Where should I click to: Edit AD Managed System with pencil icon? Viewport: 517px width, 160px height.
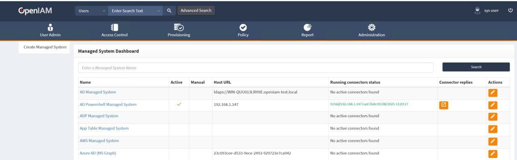click(x=493, y=93)
